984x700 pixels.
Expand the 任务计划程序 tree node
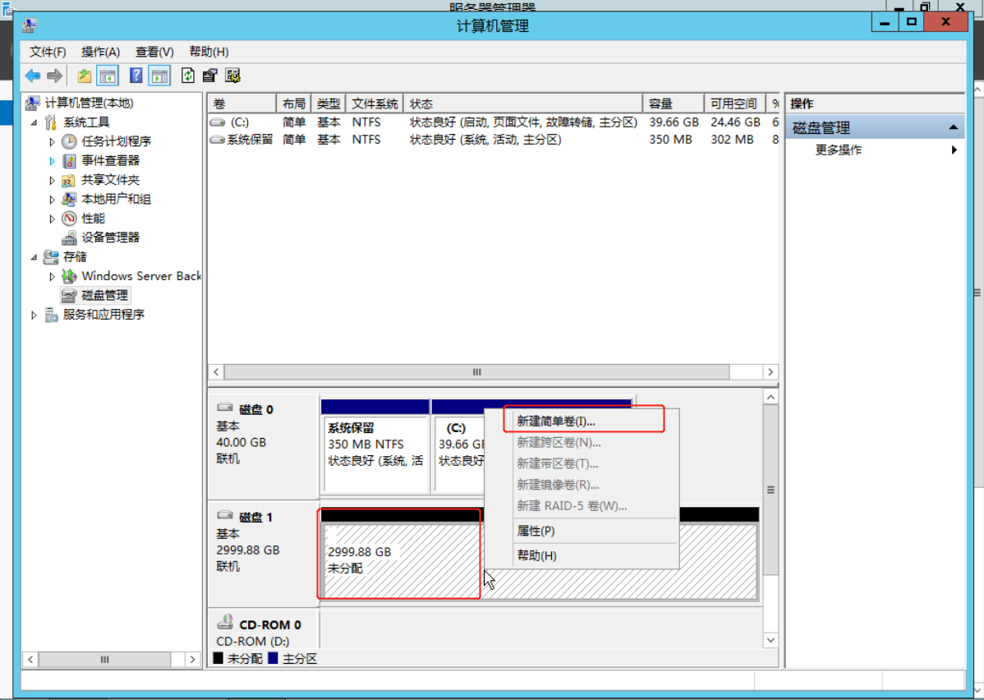(52, 142)
